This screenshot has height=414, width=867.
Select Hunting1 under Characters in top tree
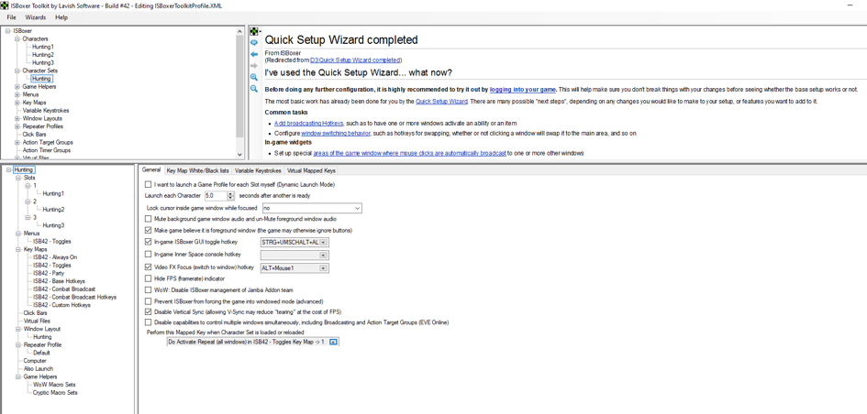[42, 47]
